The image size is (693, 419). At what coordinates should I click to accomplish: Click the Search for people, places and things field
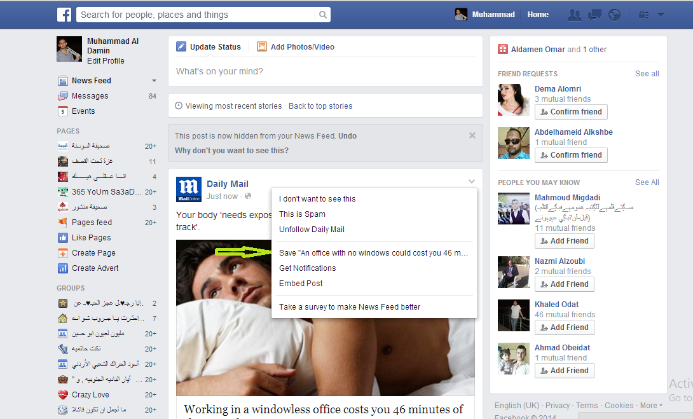(196, 15)
